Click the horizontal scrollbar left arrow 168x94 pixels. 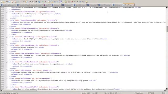(x=1, y=90)
